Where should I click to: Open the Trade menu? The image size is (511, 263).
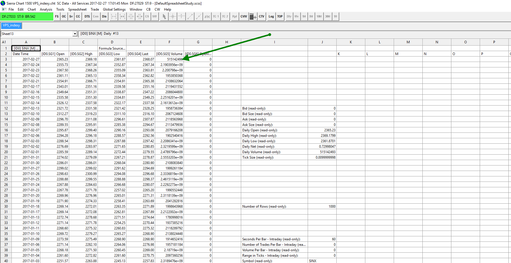coord(95,9)
